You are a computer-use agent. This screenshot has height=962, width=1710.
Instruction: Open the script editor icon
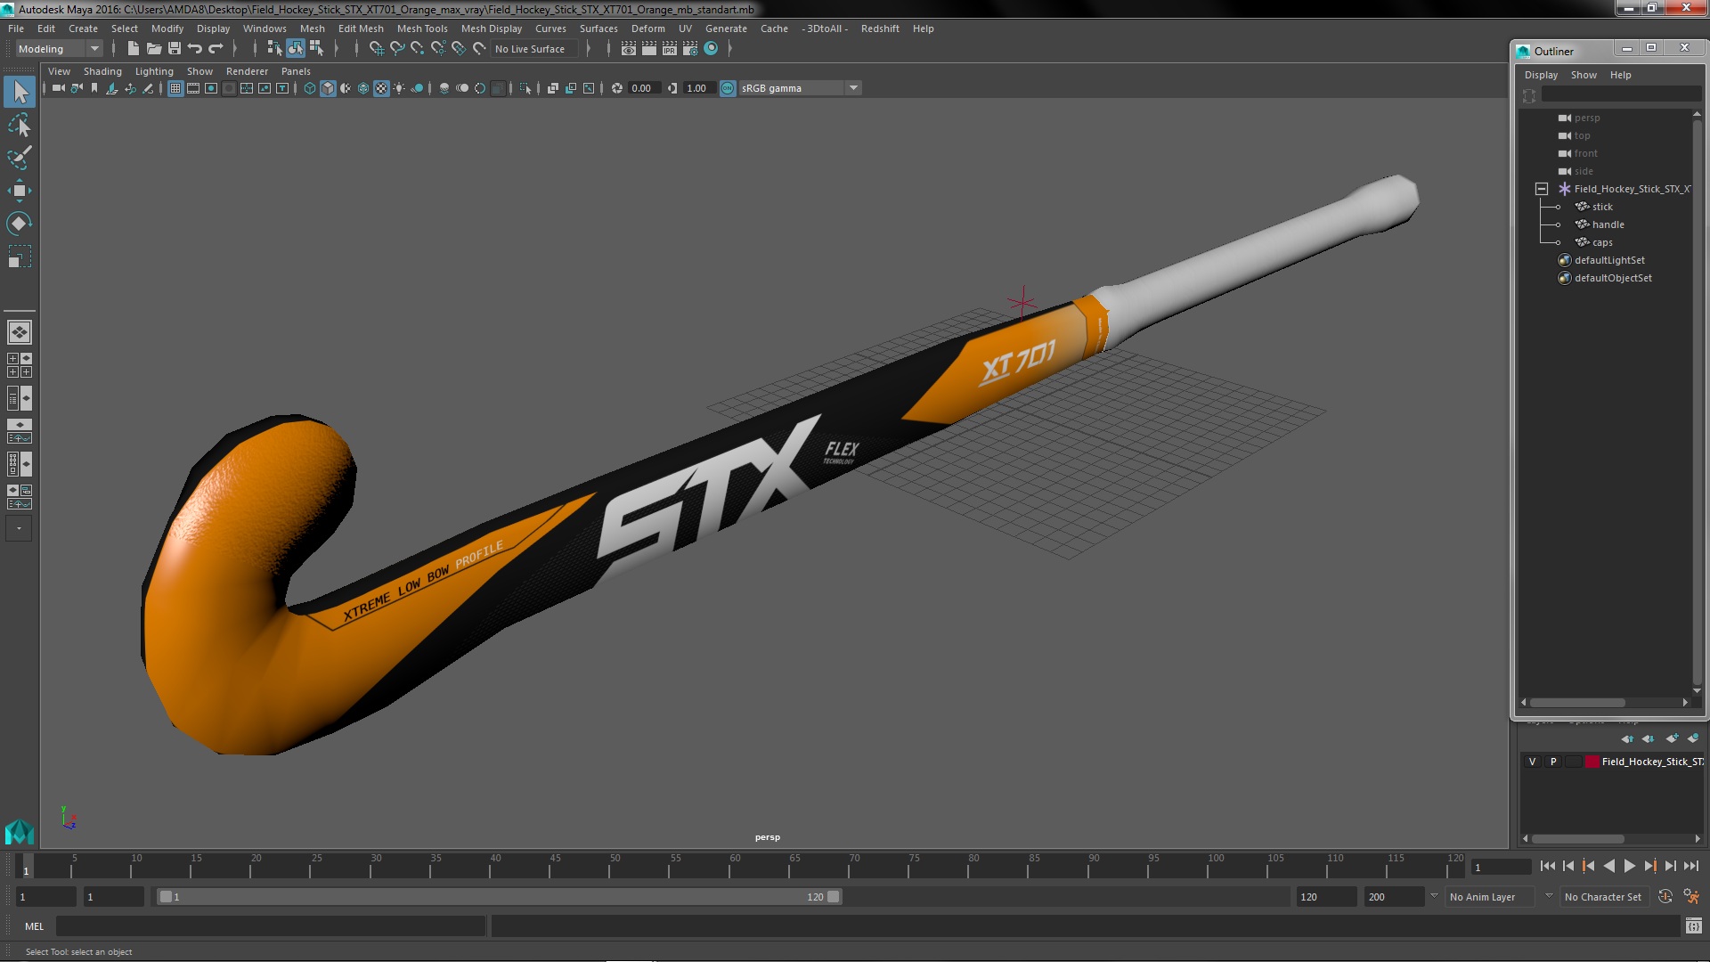1693,926
